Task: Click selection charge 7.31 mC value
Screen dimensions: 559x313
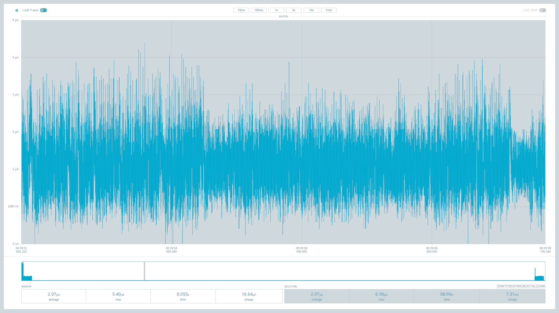Action: pos(512,294)
